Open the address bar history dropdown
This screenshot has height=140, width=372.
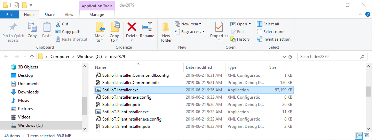pos(284,57)
